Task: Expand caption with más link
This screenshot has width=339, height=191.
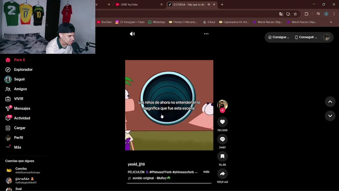Action: pos(206,172)
